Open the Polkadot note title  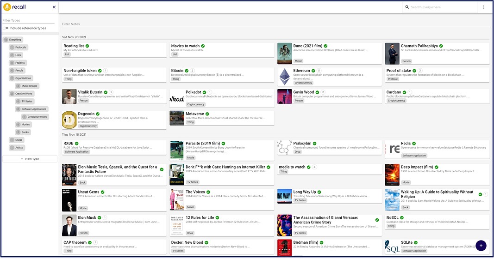(193, 92)
